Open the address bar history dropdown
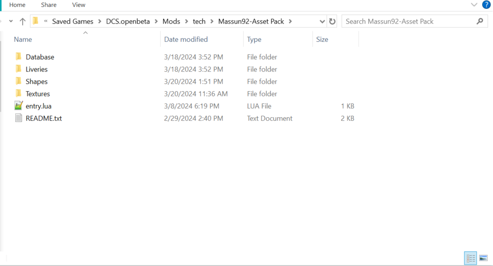Viewport: 493px width, 266px height. tap(322, 22)
